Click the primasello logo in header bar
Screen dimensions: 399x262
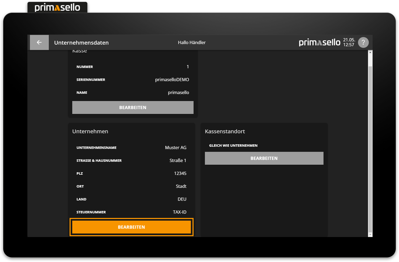319,42
